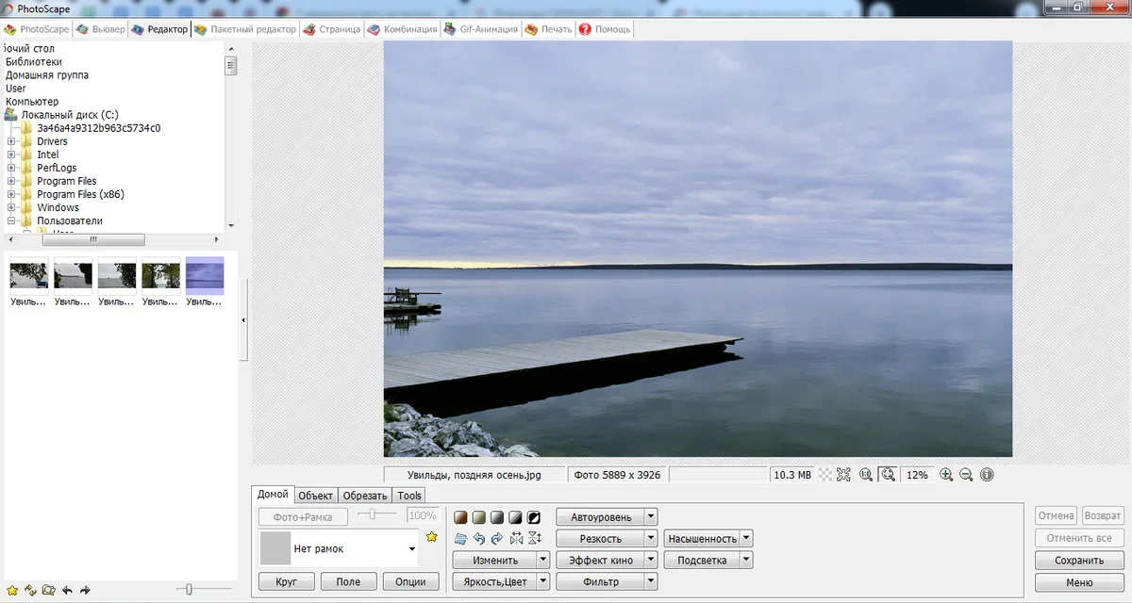Open the Печать tab
This screenshot has height=603, width=1132.
click(x=548, y=29)
